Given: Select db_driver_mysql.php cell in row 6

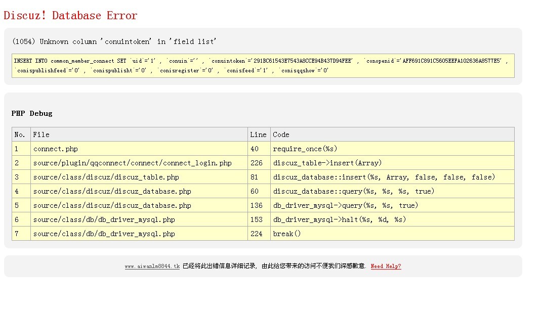Looking at the screenshot, I should pos(139,219).
